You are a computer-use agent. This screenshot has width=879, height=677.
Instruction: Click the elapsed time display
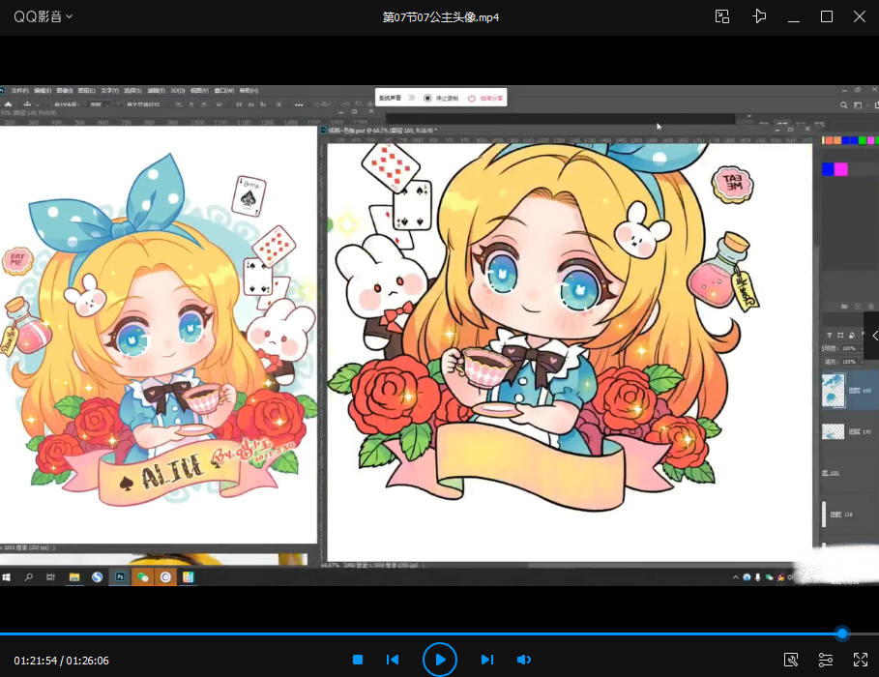(x=37, y=661)
